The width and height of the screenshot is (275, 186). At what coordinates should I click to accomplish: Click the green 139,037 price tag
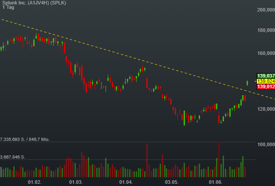point(266,76)
